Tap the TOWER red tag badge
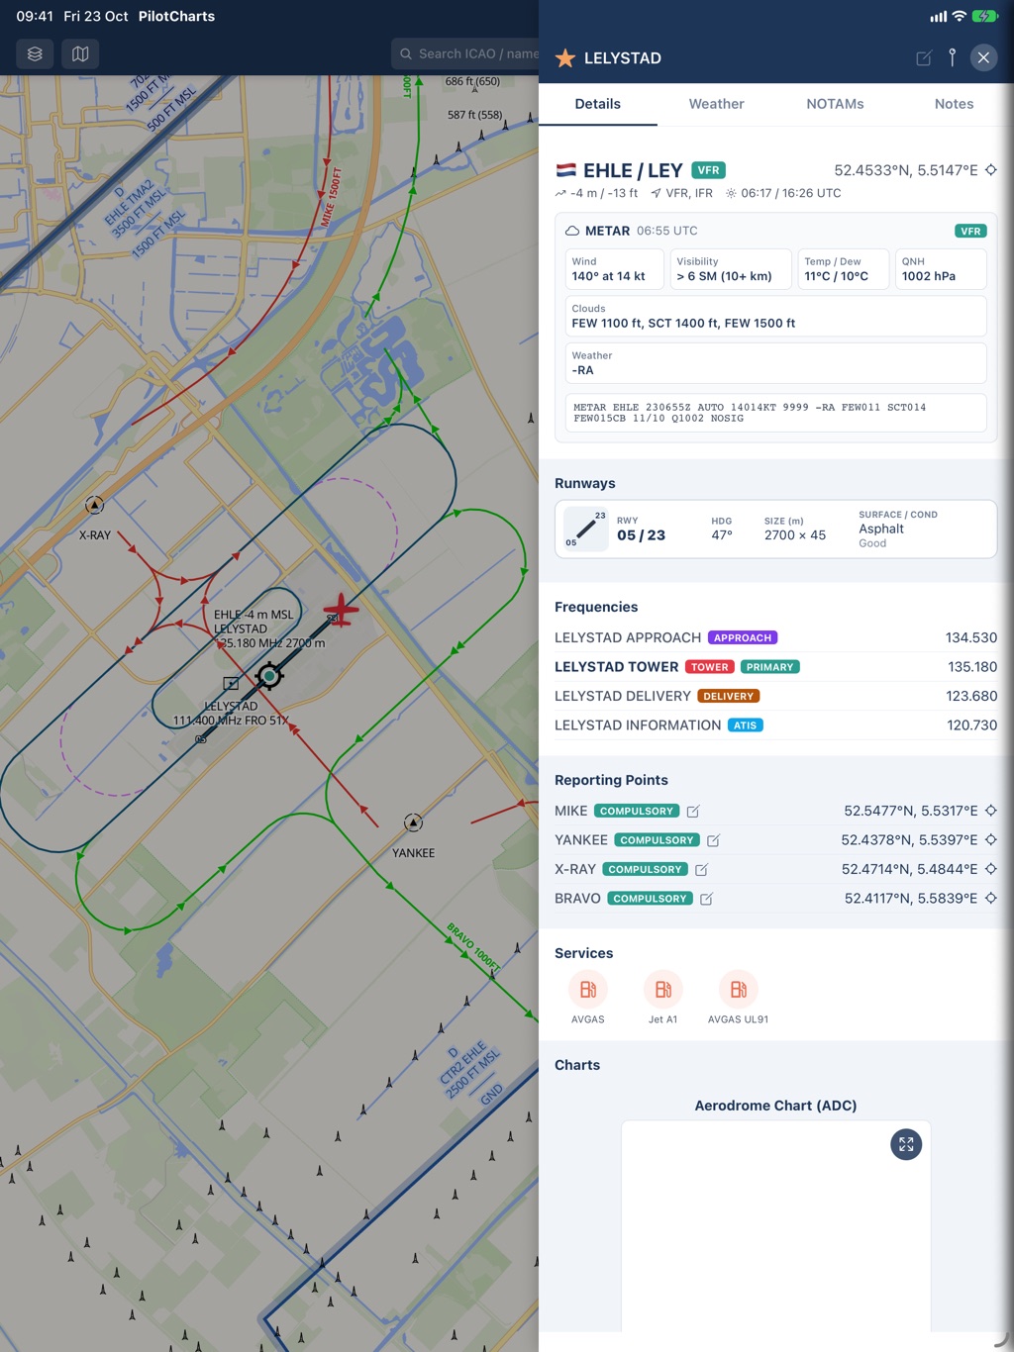This screenshot has height=1352, width=1014. pos(710,667)
